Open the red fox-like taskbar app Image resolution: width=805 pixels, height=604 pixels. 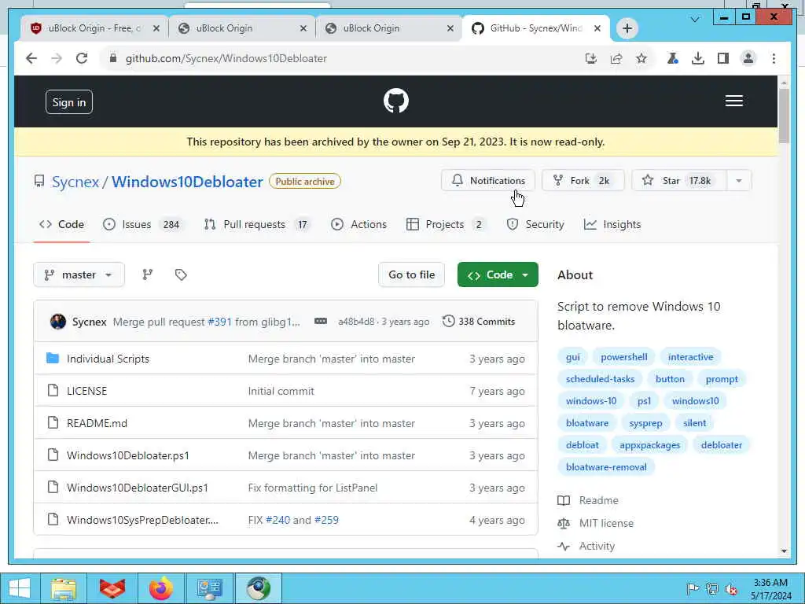(x=112, y=588)
